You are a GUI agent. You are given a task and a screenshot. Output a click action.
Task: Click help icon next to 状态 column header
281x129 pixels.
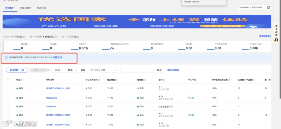tap(22, 80)
